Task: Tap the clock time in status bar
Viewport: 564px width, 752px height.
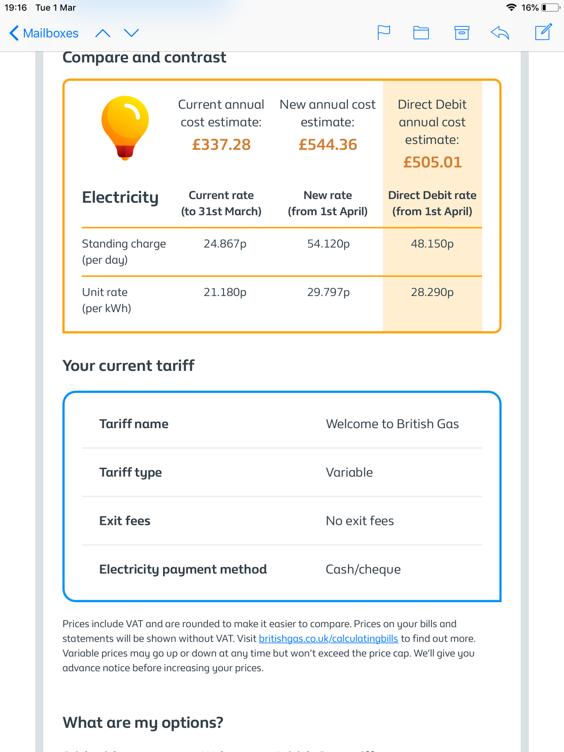Action: point(16,8)
